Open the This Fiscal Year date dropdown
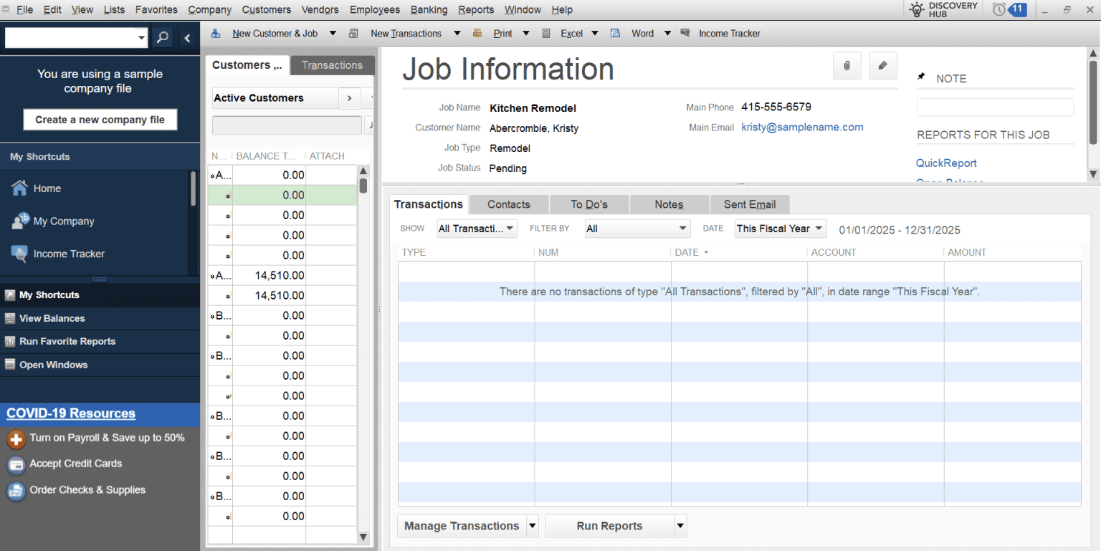Screen dimensions: 1101x551 pyautogui.click(x=780, y=228)
